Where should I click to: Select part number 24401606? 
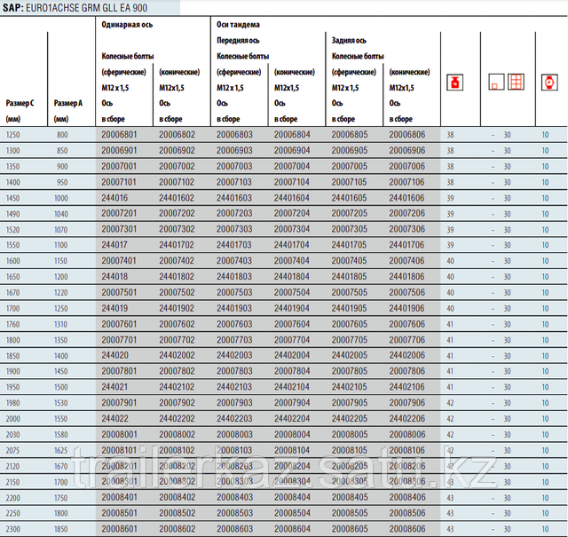406,198
